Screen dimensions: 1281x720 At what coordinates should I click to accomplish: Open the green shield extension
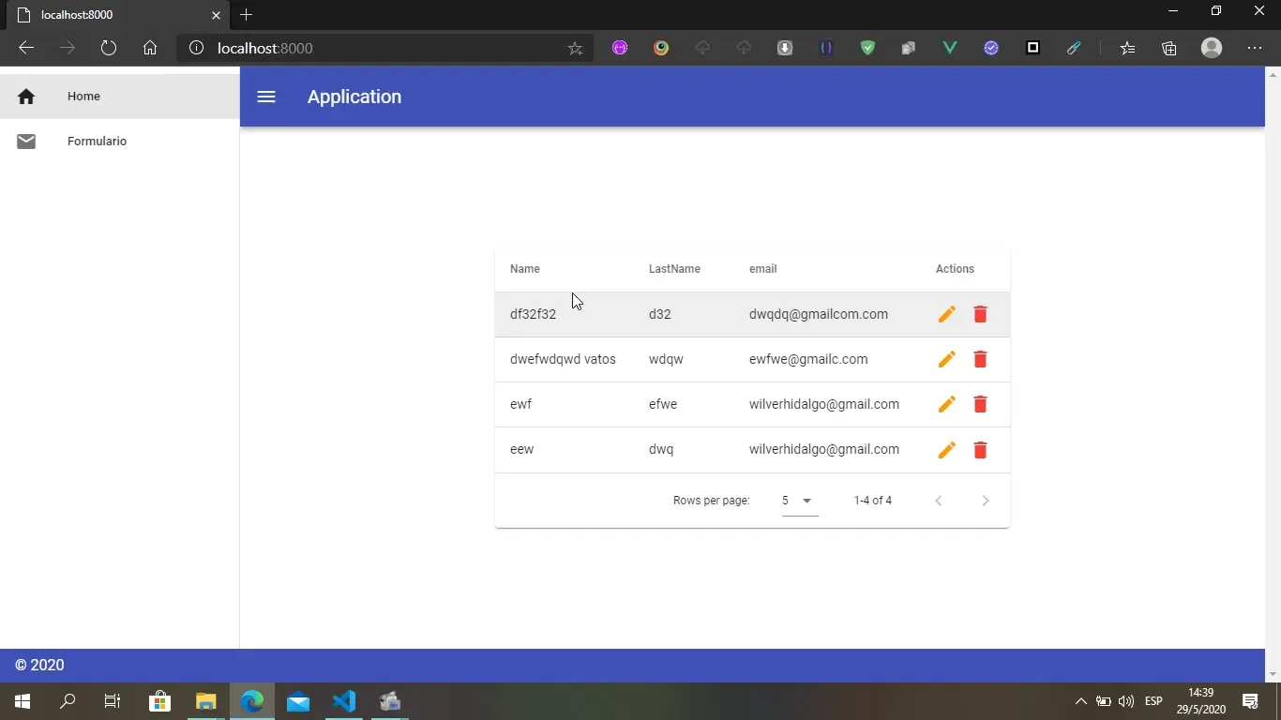[867, 48]
